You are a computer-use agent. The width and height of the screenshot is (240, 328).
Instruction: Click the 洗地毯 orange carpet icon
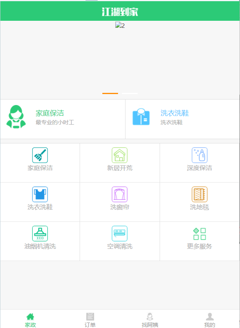coord(200,194)
